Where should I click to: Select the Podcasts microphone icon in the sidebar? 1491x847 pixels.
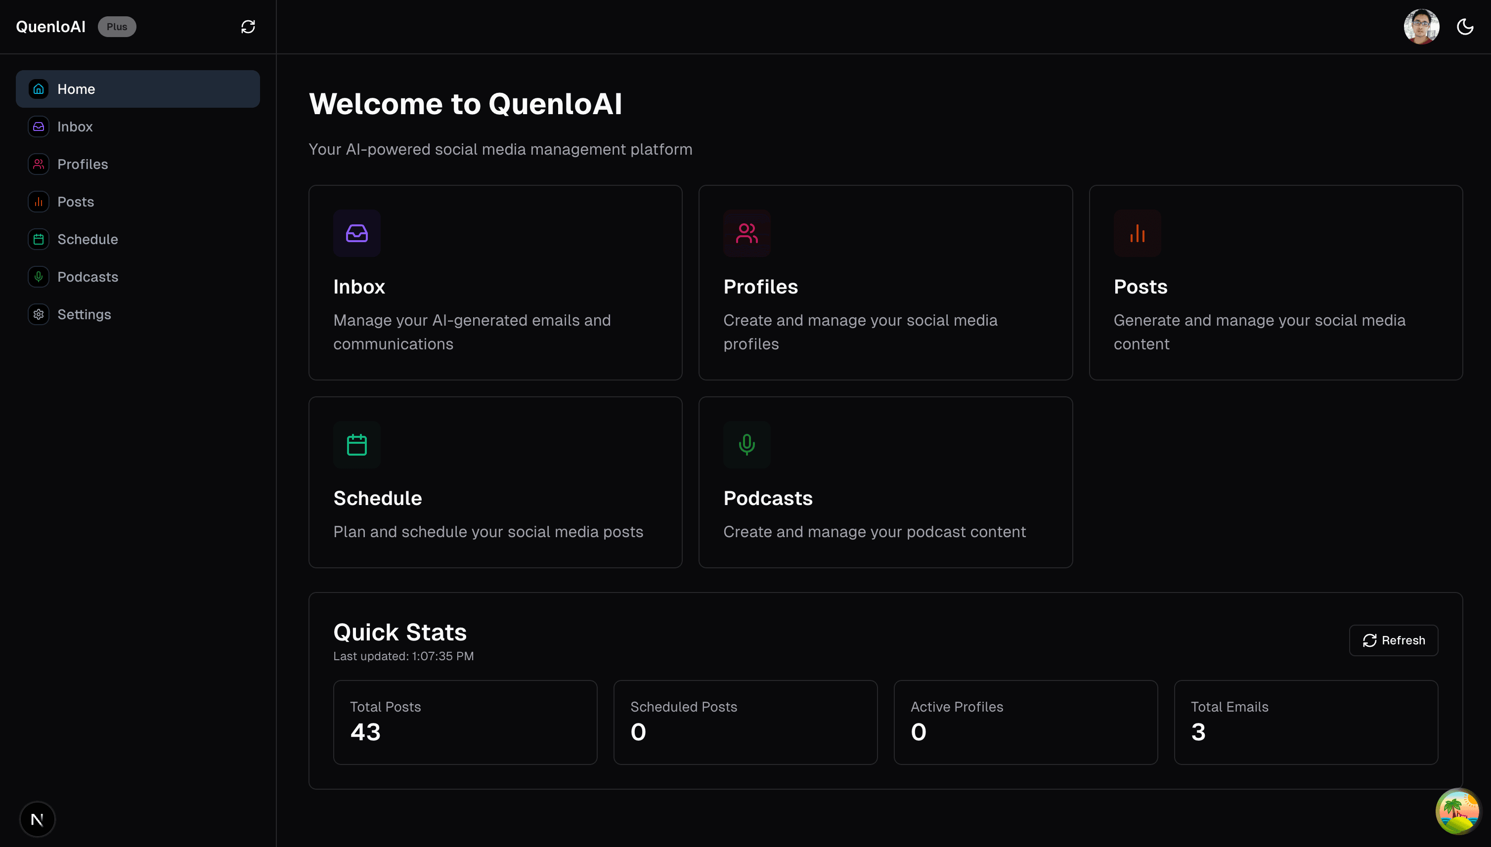[x=39, y=277]
